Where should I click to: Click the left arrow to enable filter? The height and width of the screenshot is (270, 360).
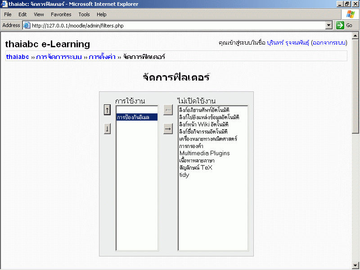(168, 110)
